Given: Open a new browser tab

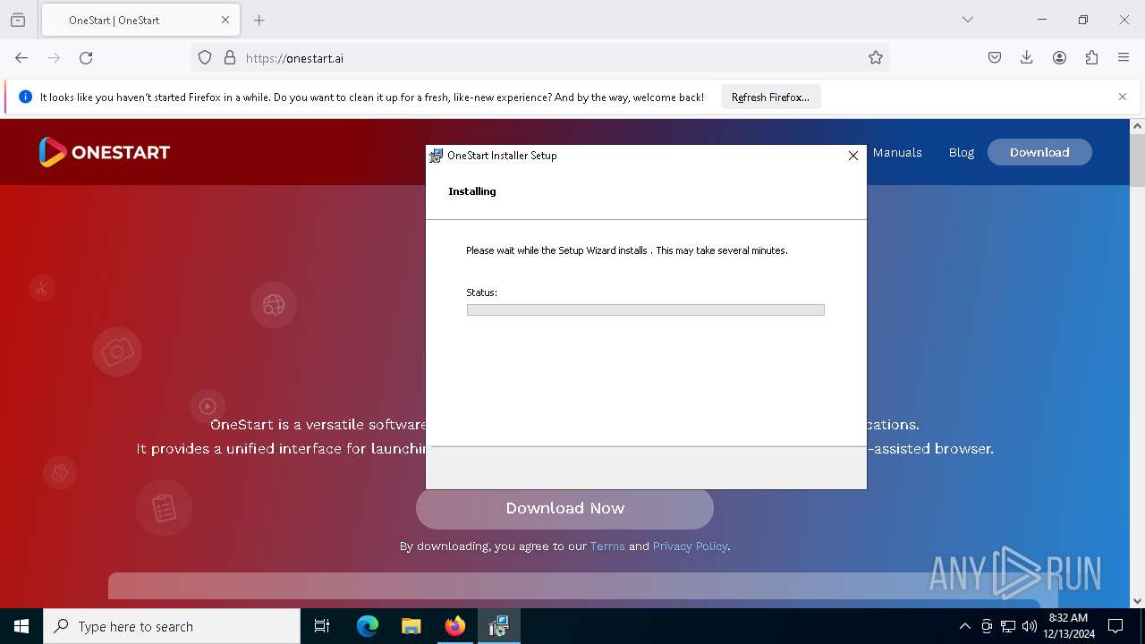Looking at the screenshot, I should coord(259,20).
